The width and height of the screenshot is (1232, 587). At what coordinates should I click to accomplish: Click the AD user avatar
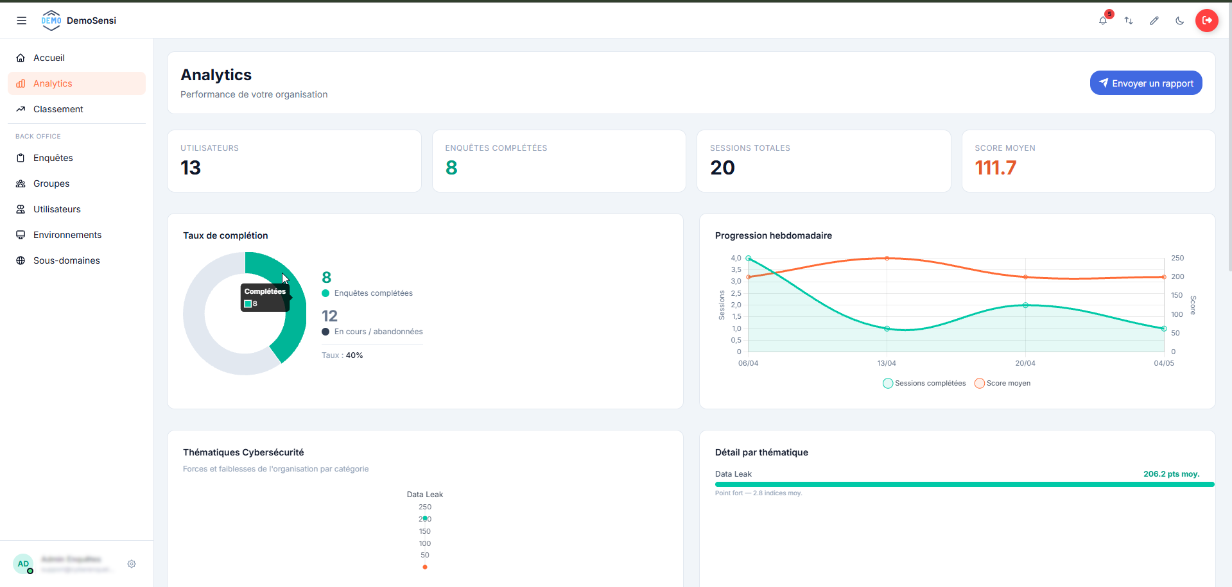point(23,564)
